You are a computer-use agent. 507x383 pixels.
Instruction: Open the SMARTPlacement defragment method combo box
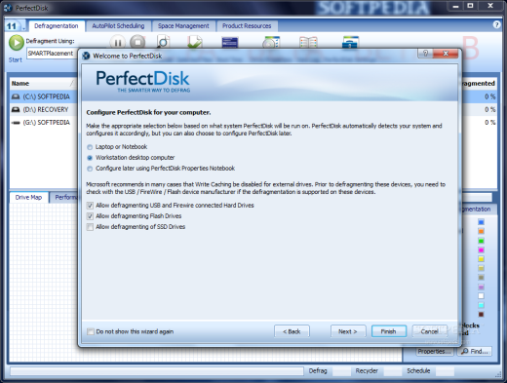point(52,54)
